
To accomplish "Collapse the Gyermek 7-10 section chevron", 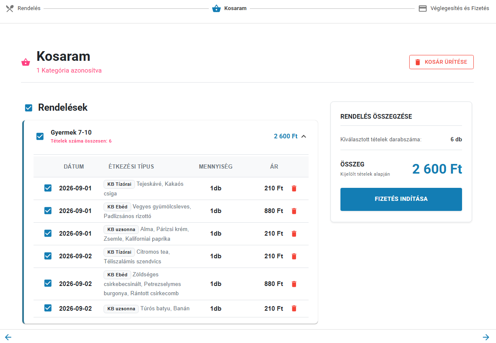I will point(304,136).
